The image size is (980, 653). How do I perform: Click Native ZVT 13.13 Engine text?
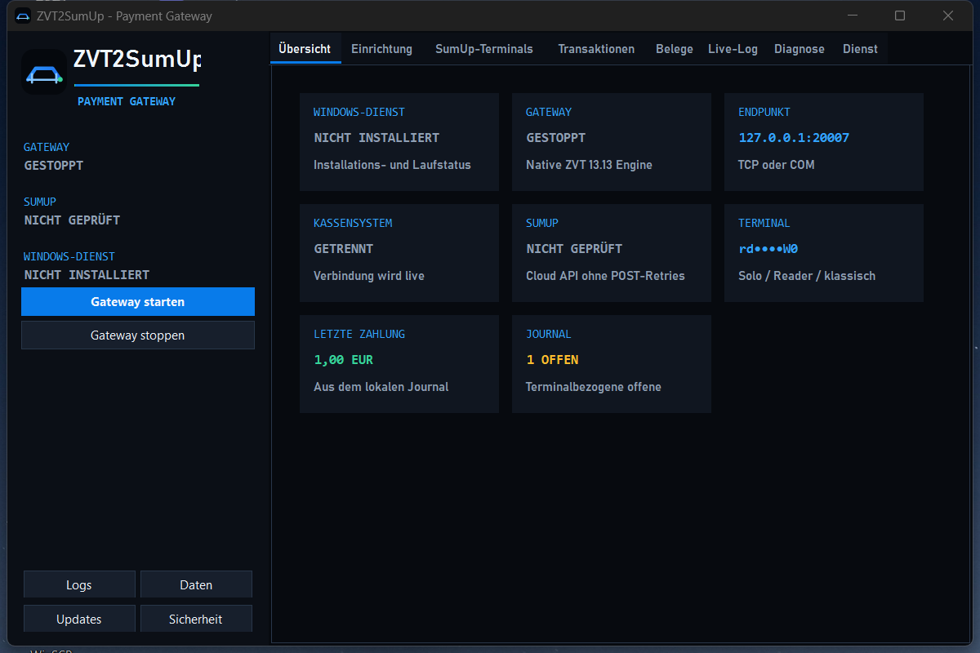pyautogui.click(x=589, y=165)
